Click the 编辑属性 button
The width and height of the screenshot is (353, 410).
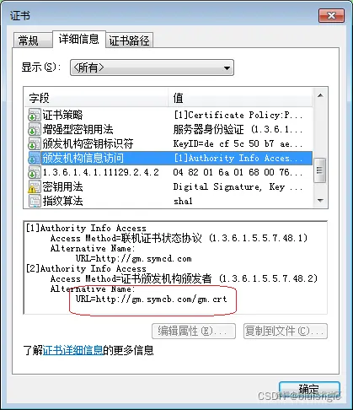[194, 332]
